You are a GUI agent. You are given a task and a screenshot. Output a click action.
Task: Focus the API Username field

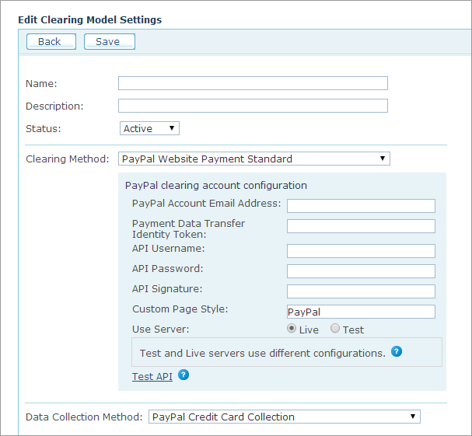[361, 251]
